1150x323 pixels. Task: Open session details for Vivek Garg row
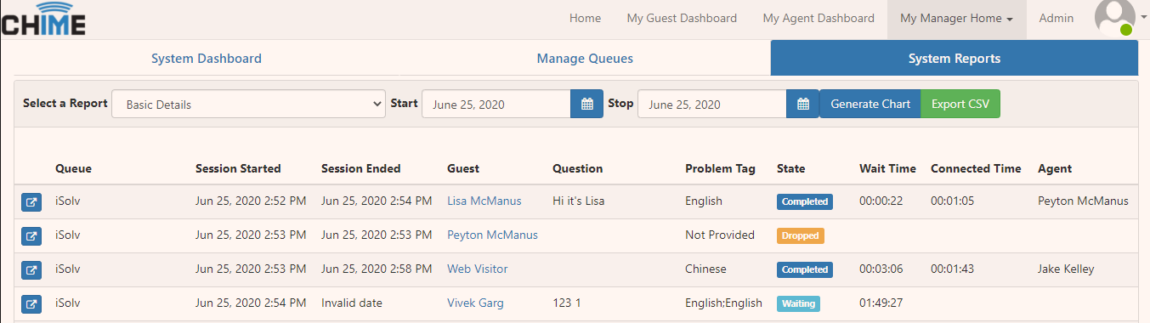point(31,304)
